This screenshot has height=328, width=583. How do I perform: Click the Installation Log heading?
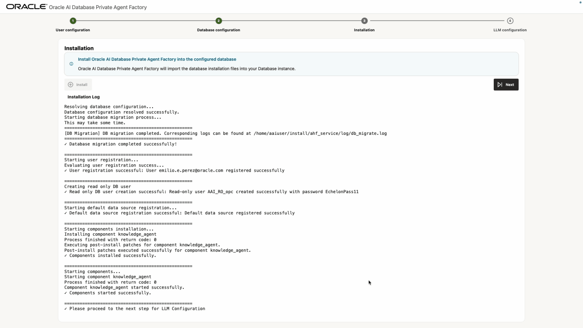83,97
